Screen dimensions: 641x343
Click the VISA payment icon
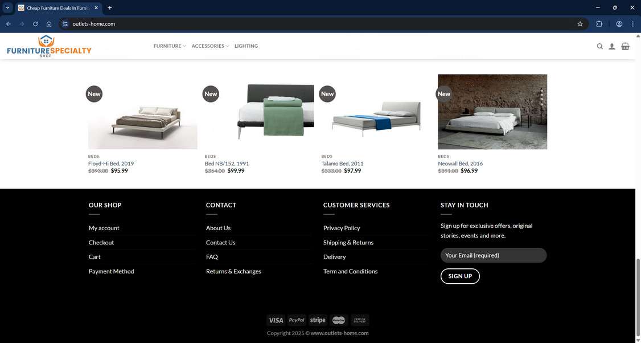tap(276, 320)
